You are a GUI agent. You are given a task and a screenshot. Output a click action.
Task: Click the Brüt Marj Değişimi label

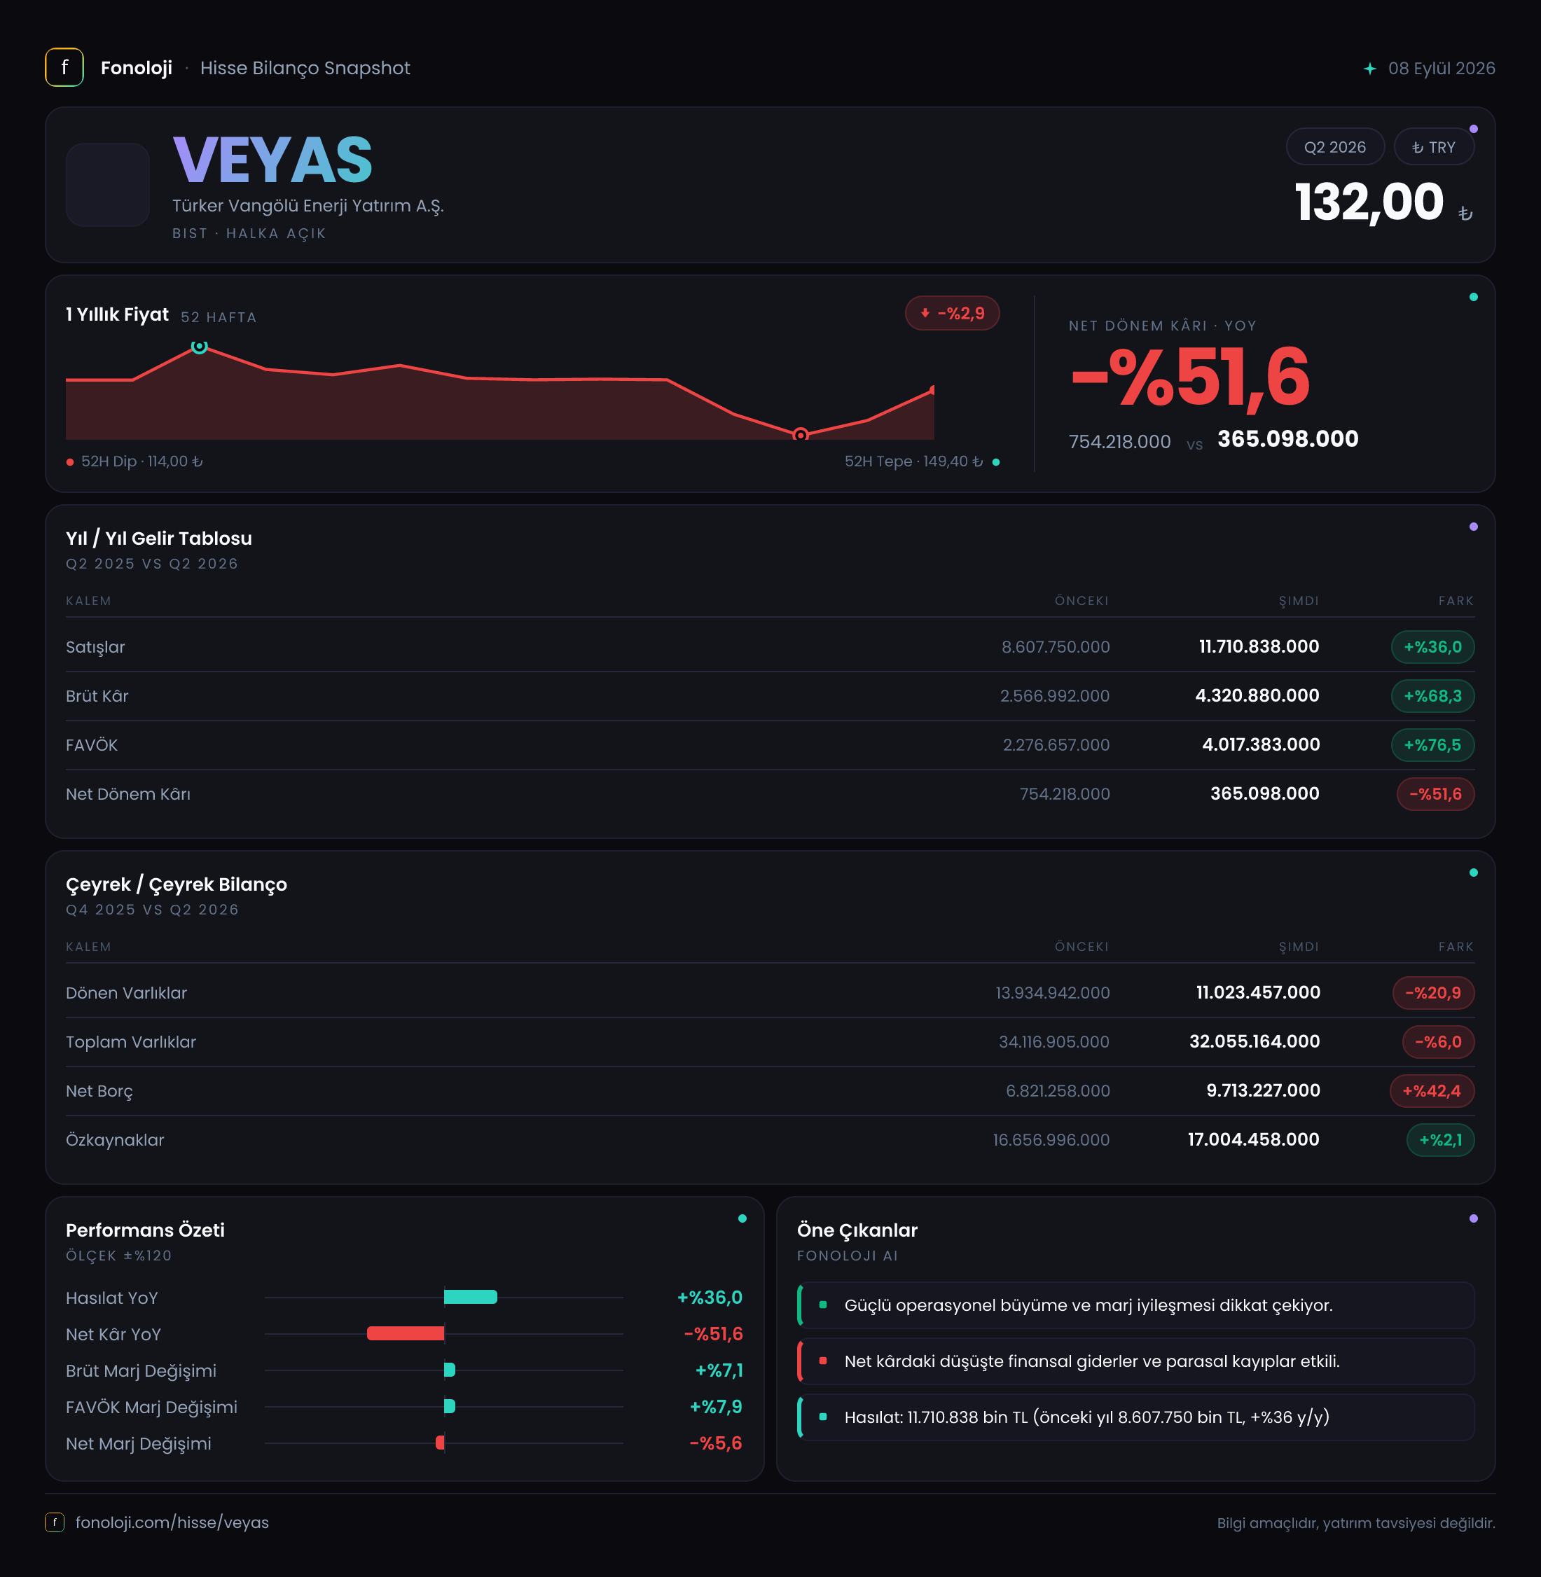click(141, 1370)
